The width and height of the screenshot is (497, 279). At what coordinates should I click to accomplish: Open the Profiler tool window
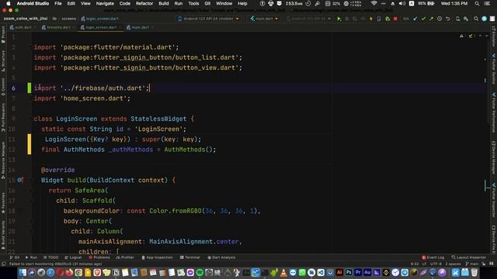tap(125, 257)
